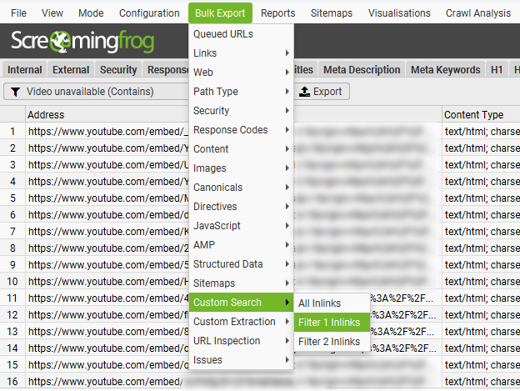The height and width of the screenshot is (391, 520).
Task: Switch to the Meta Description tab
Action: [362, 70]
